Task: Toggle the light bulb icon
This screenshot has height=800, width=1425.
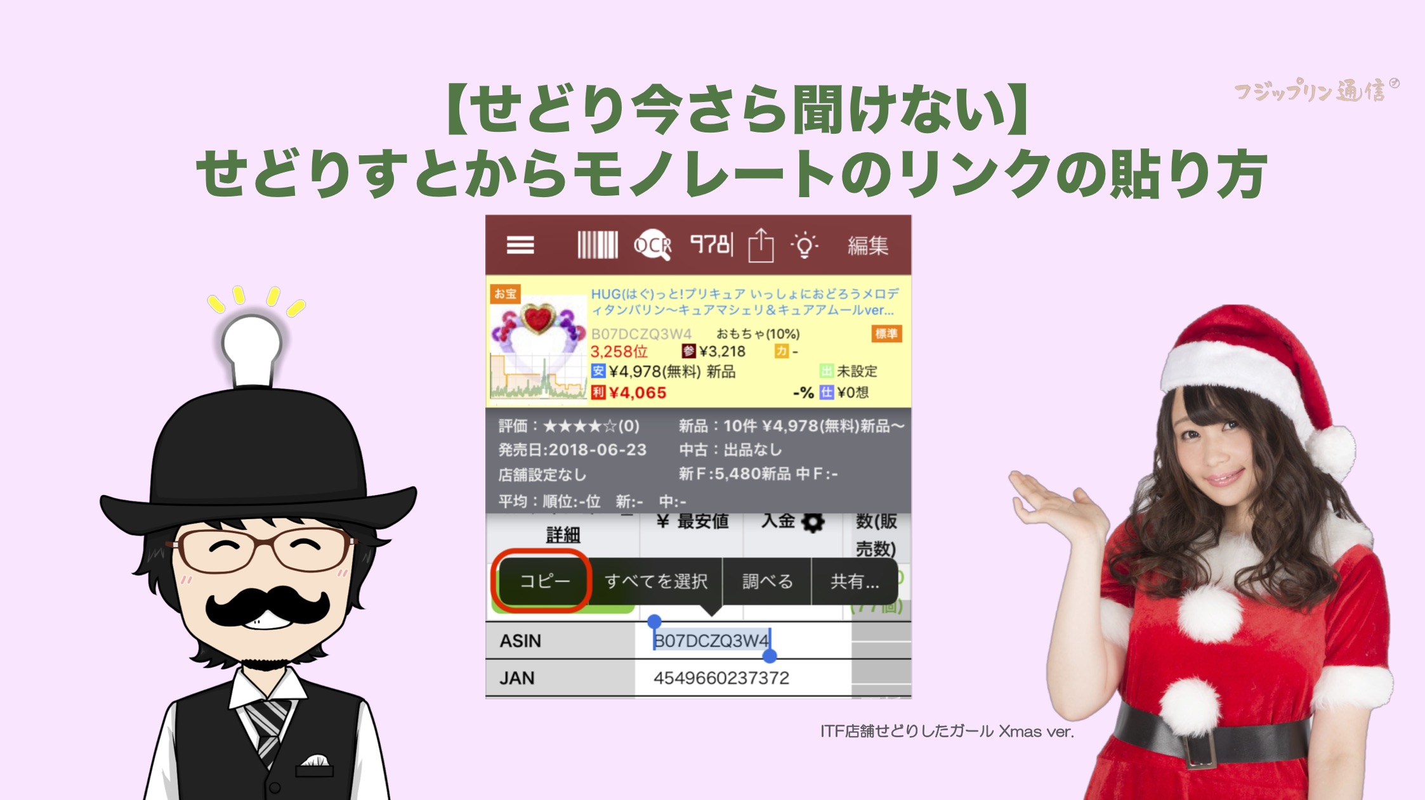Action: coord(804,245)
